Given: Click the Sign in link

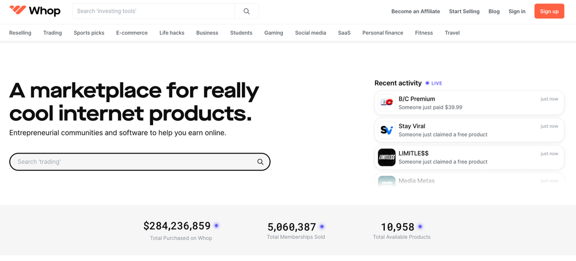Looking at the screenshot, I should tap(517, 11).
